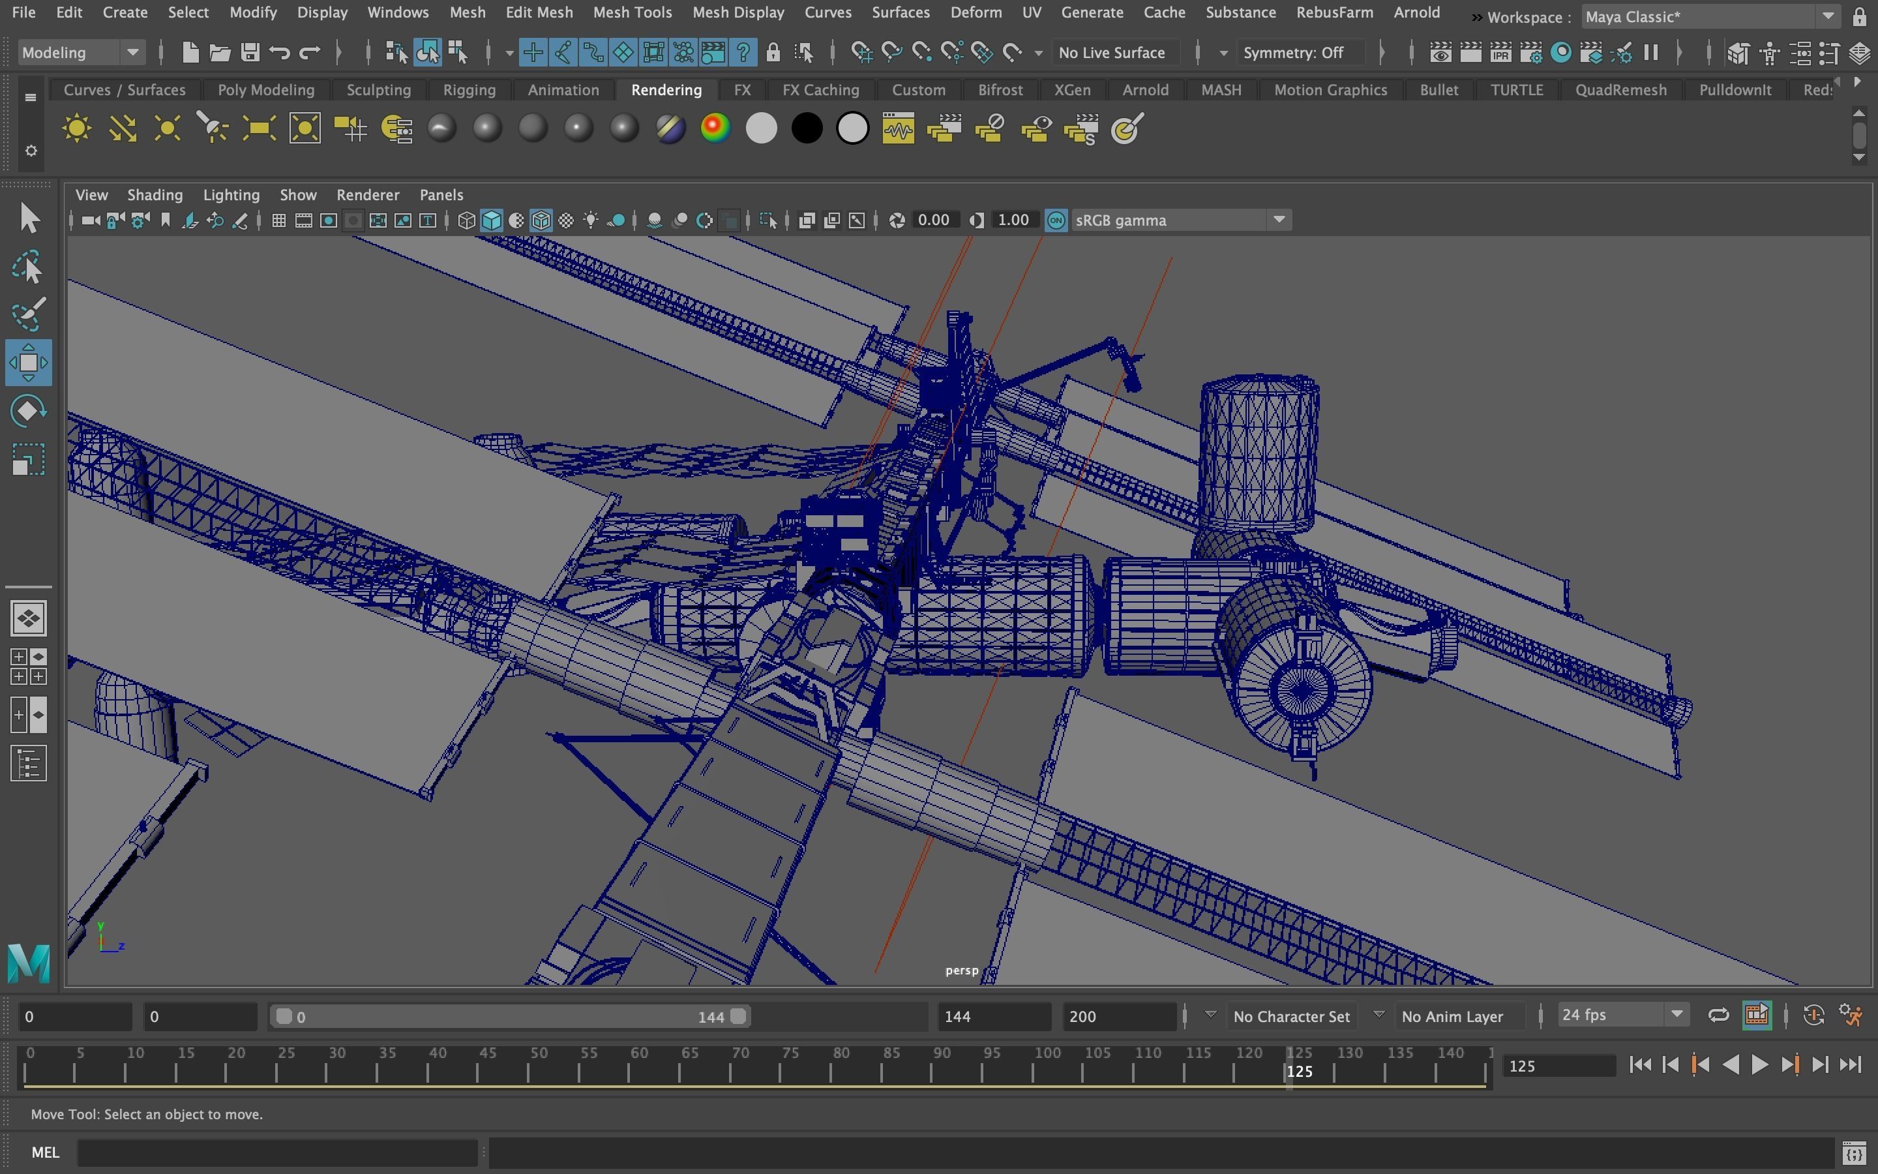Viewport: 1878px width, 1174px height.
Task: Click the range slider end handle at 144
Action: click(x=739, y=1016)
